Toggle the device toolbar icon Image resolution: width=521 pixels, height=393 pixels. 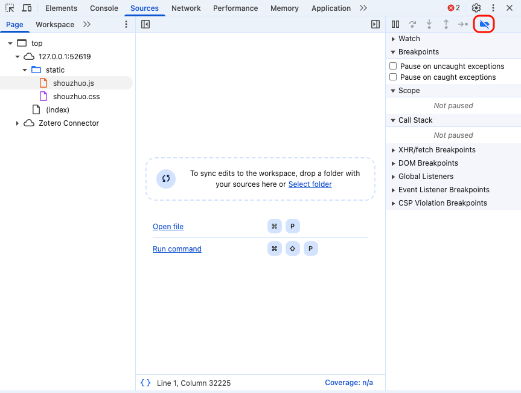click(x=27, y=8)
